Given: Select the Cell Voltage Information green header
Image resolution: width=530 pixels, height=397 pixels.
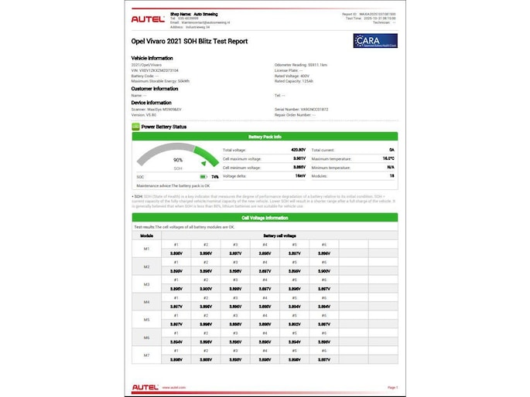Looking at the screenshot, I should (x=265, y=218).
